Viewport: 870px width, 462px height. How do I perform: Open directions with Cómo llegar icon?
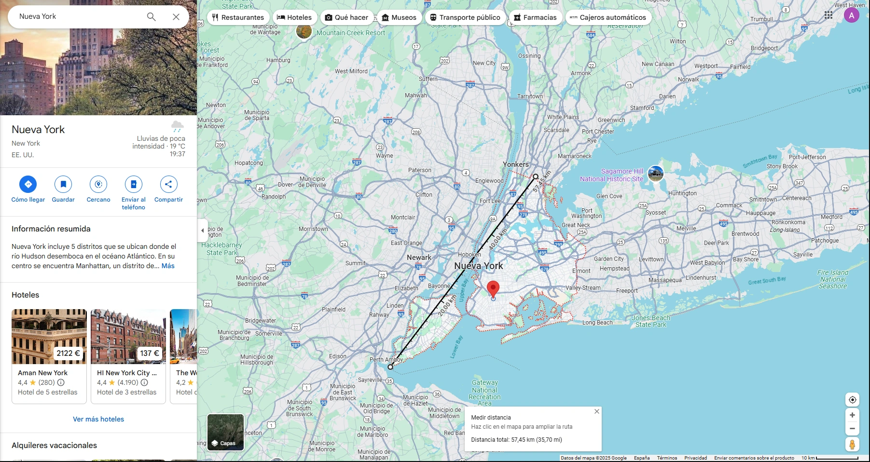[x=28, y=184]
